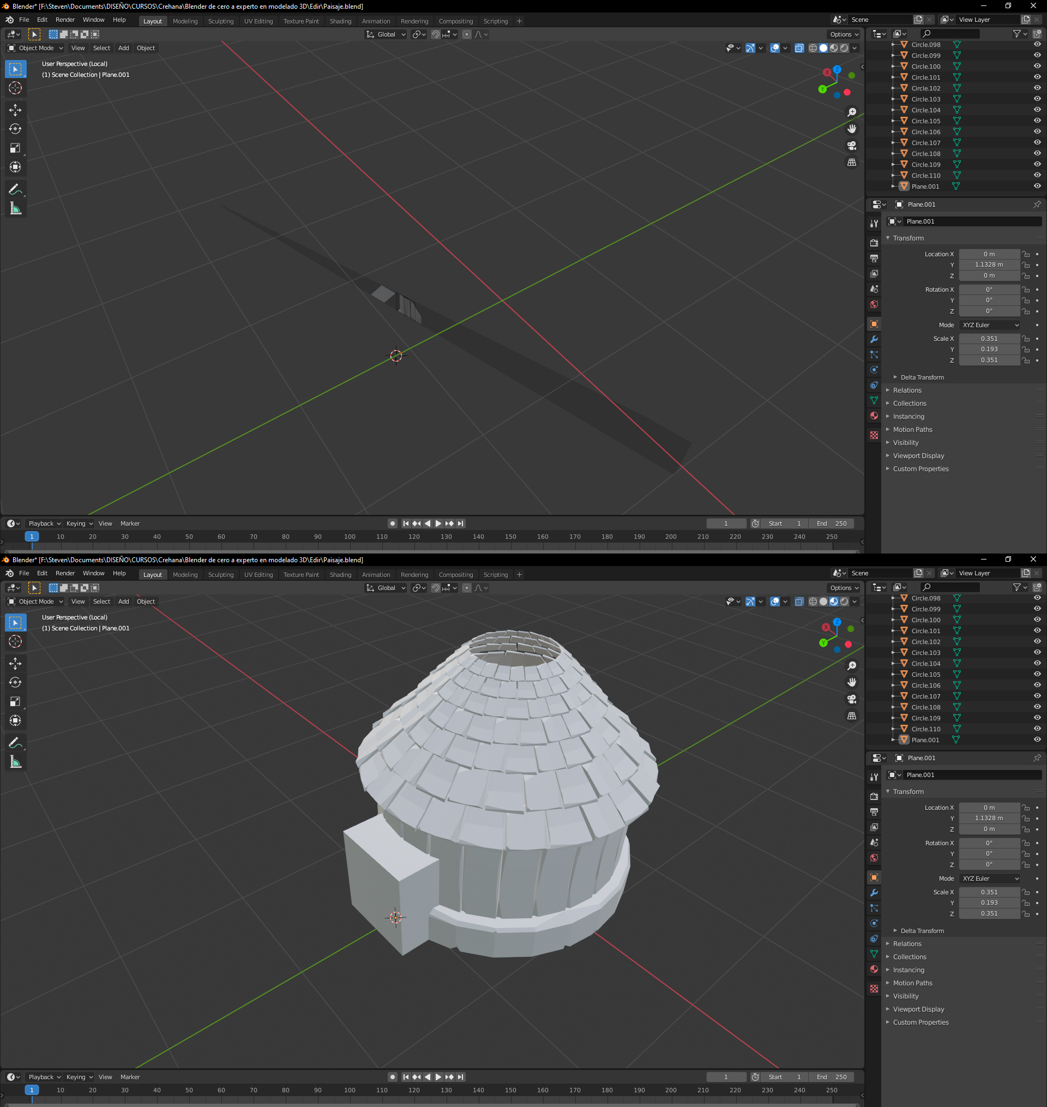Activate the Measure tool in lower Blender window
This screenshot has height=1107, width=1047.
pyautogui.click(x=15, y=762)
